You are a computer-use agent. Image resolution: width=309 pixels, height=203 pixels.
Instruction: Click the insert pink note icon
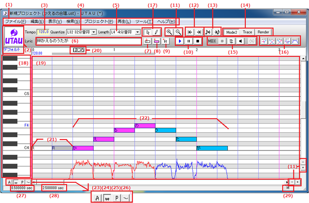tap(156, 41)
